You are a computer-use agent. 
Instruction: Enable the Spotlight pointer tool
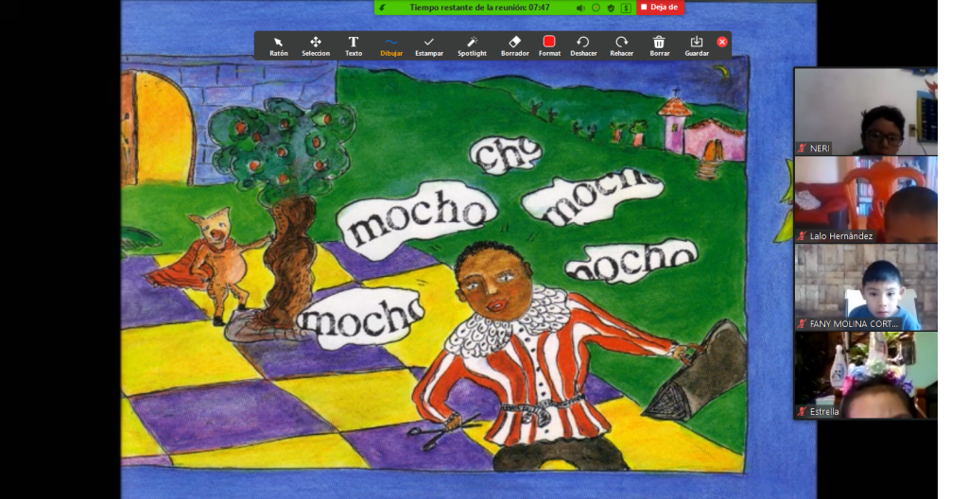472,45
